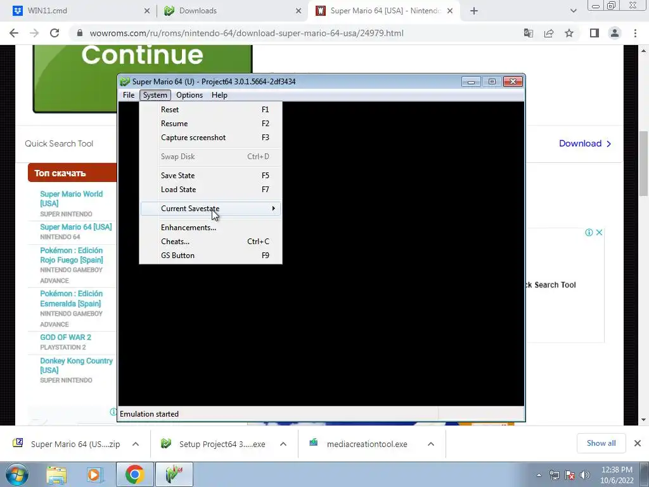Screen dimensions: 649x487
Task: Bookmark this page with the star icon
Action: click(569, 33)
